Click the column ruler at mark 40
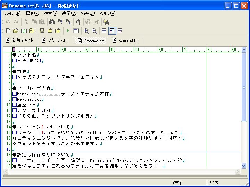 [x=112, y=50]
